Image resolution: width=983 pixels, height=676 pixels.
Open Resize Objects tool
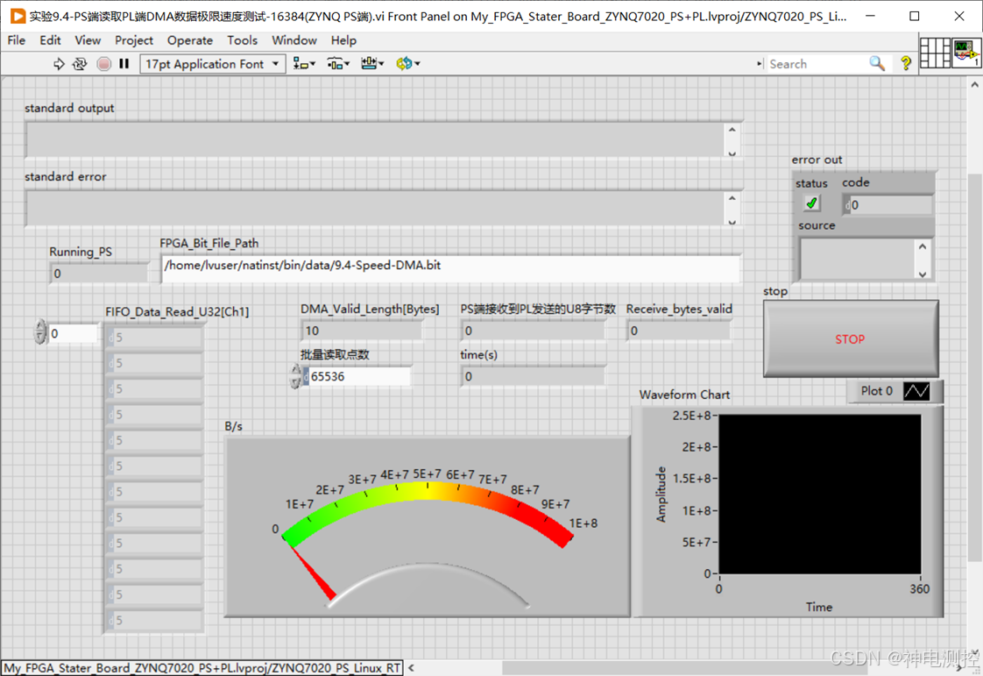[372, 63]
